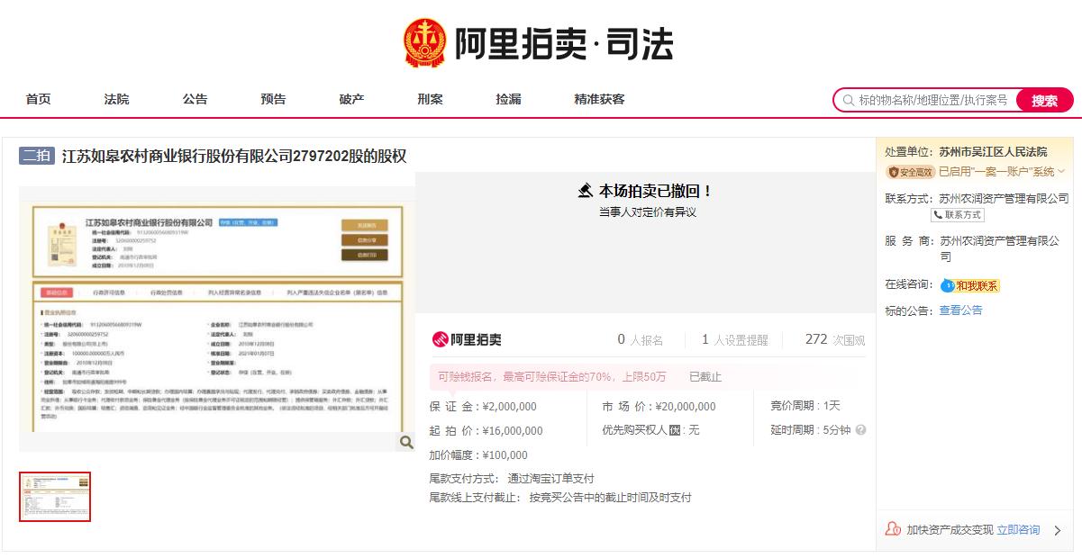Click the 保证金 ¥2,000,000 value

point(509,407)
